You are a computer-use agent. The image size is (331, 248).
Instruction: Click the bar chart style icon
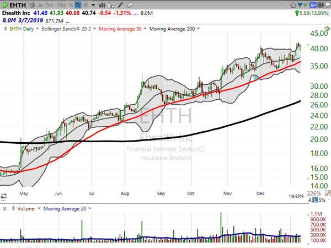pyautogui.click(x=102, y=5)
